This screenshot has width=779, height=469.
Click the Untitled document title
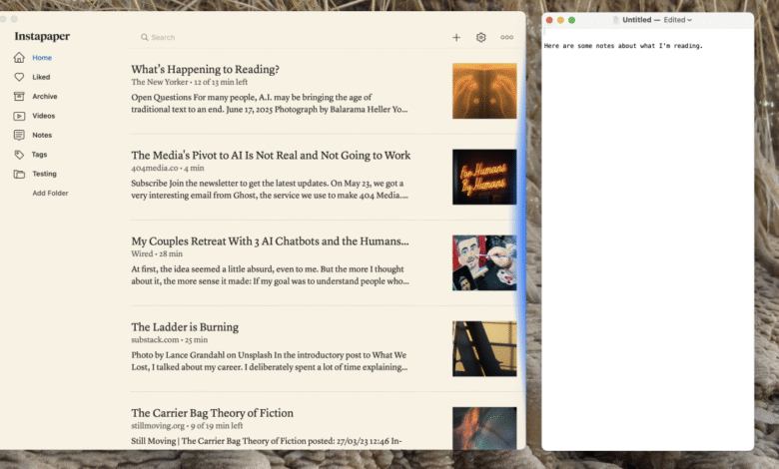click(636, 20)
